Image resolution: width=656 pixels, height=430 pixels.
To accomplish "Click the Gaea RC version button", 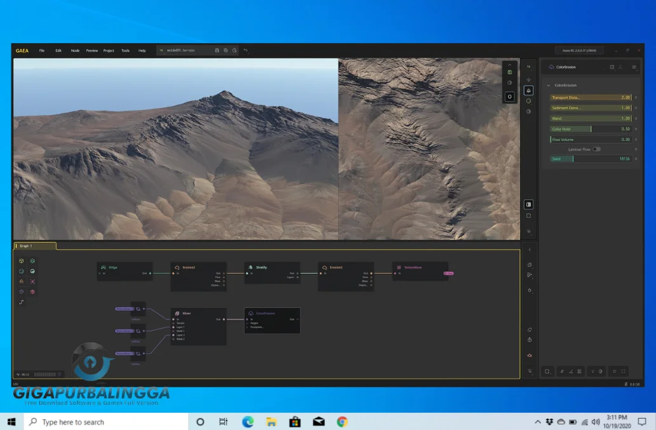I will click(579, 50).
